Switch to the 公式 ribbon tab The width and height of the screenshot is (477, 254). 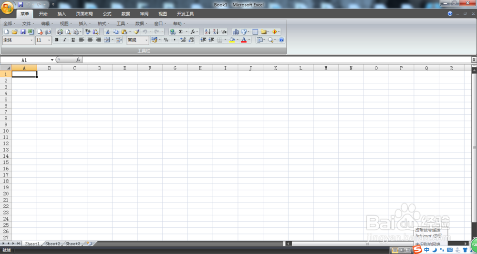(107, 14)
